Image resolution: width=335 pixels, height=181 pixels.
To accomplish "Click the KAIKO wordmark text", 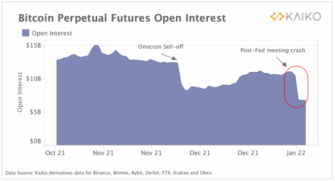I will click(x=303, y=17).
